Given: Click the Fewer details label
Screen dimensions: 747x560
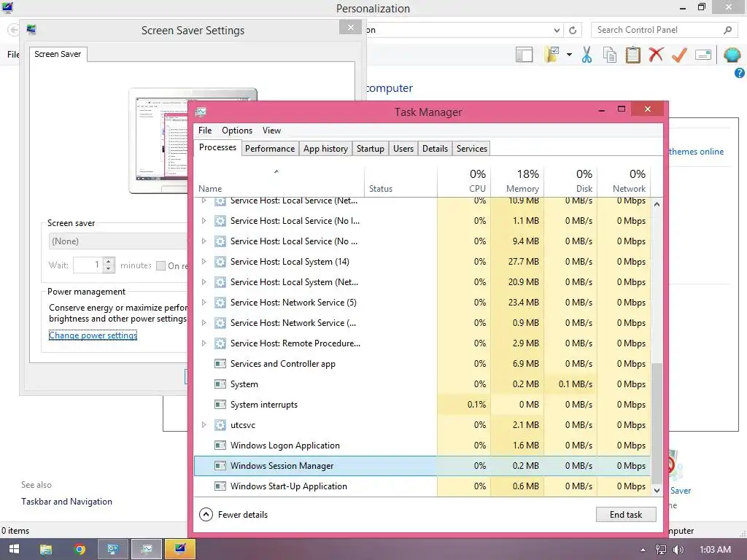Looking at the screenshot, I should tap(243, 515).
